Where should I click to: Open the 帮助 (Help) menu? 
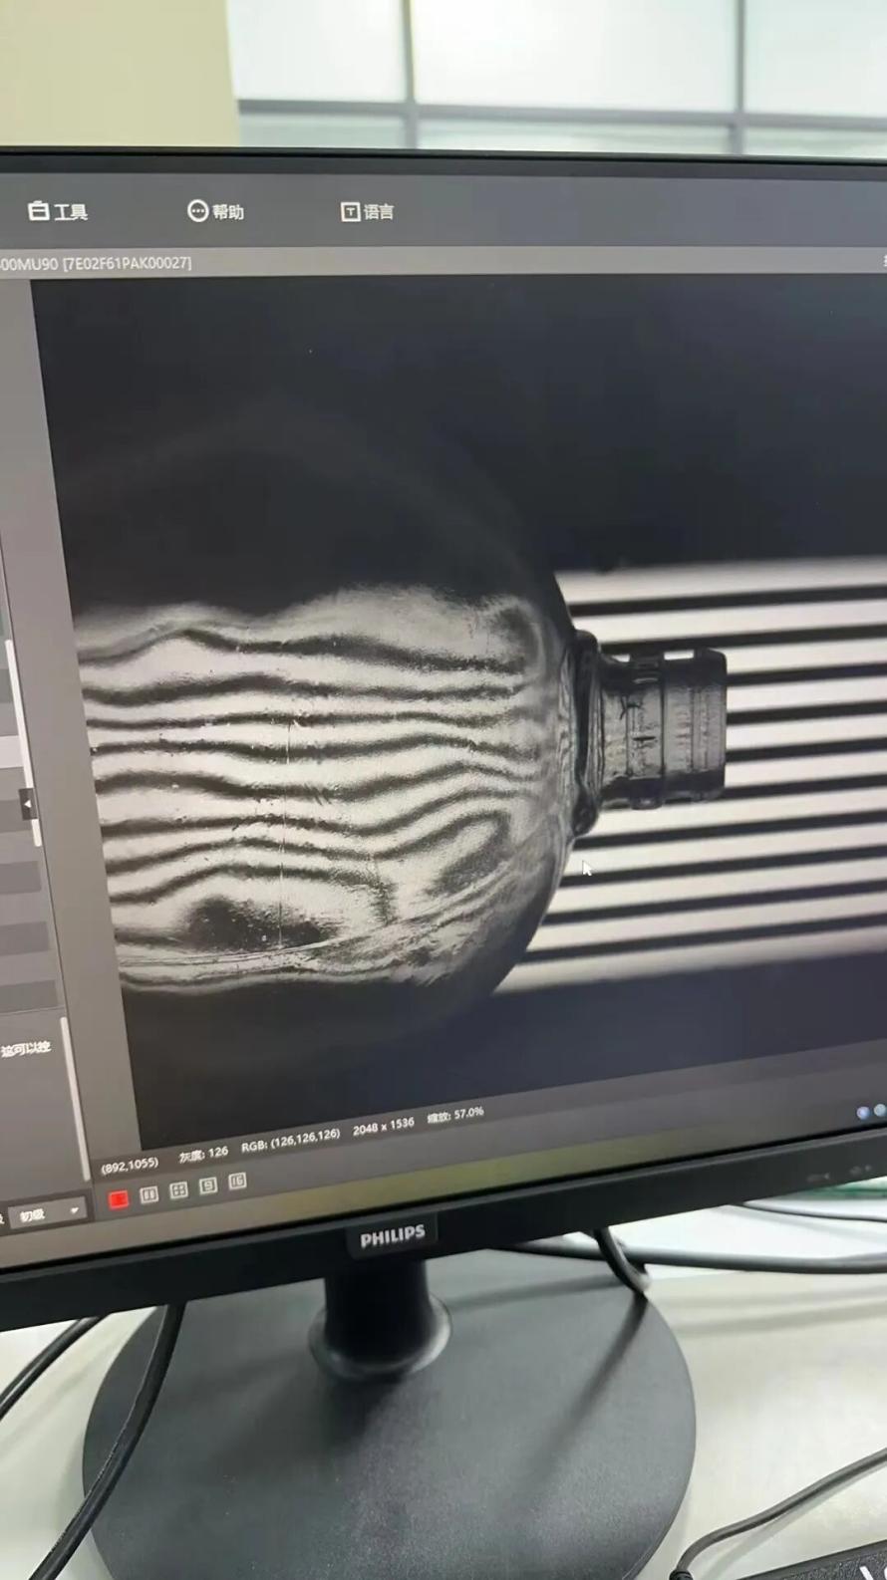coord(215,211)
